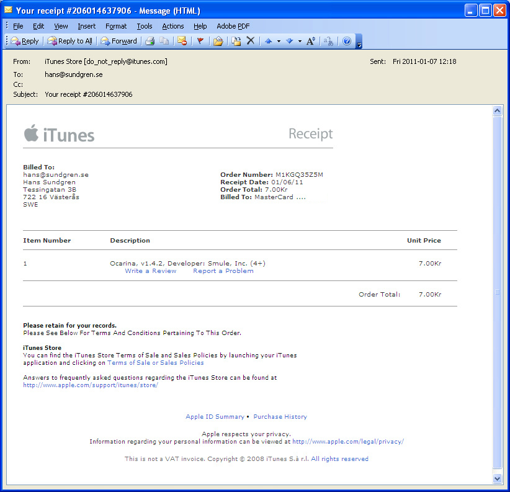Click the Apple iTunes logo in the receipt
The image size is (510, 492).
pyautogui.click(x=59, y=134)
